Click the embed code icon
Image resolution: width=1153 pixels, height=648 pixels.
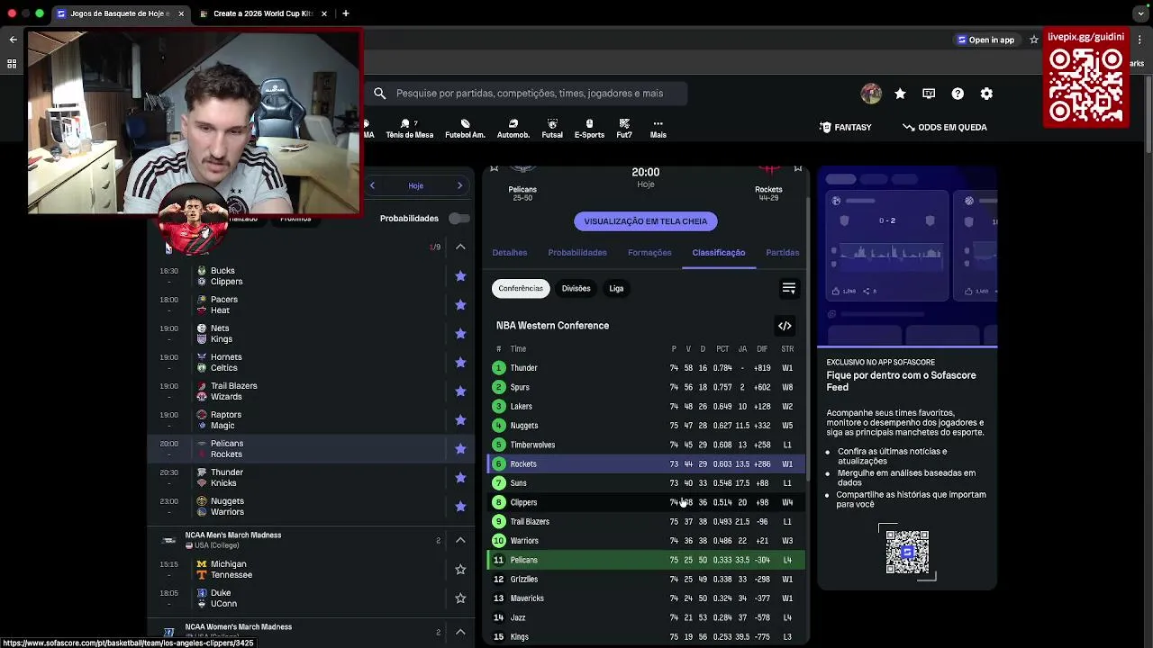pyautogui.click(x=785, y=326)
